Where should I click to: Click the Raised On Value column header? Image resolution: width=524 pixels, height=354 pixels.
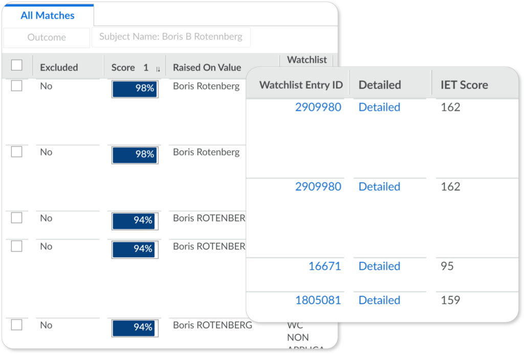point(207,67)
